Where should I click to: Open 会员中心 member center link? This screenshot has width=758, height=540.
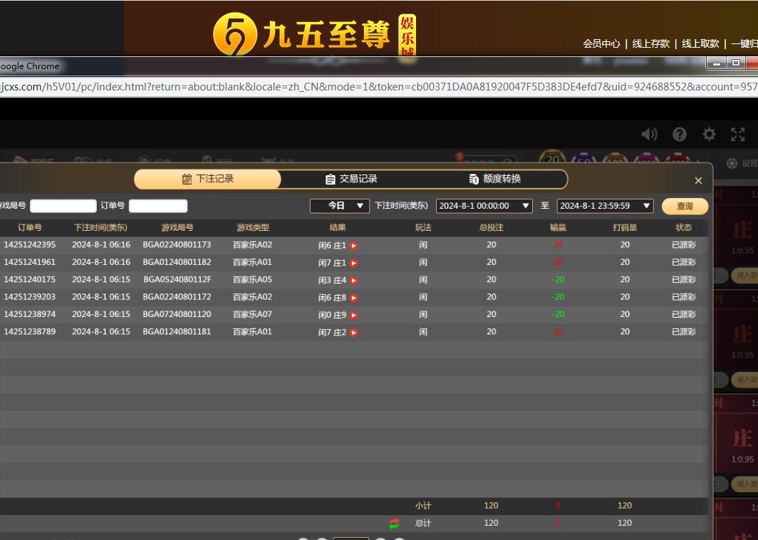tap(601, 43)
